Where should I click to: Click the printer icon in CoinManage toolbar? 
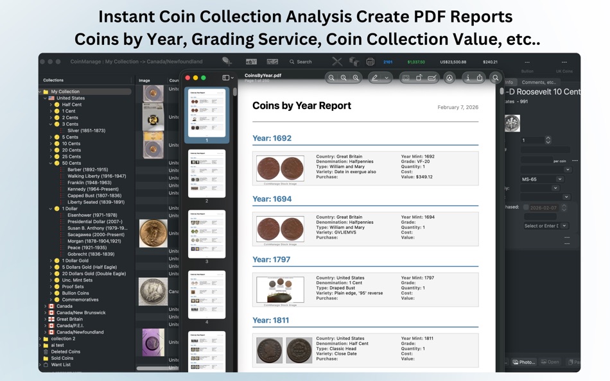370,62
